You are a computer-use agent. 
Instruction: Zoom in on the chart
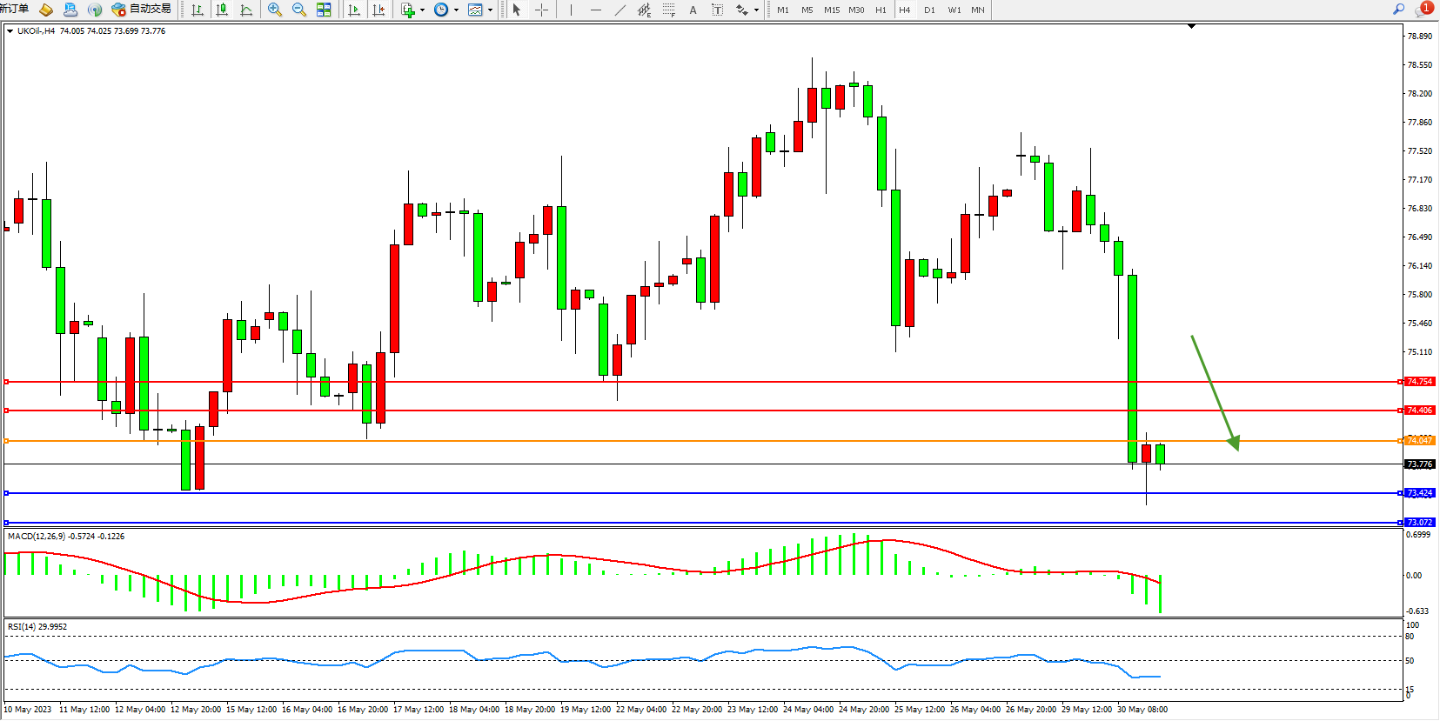[x=275, y=10]
